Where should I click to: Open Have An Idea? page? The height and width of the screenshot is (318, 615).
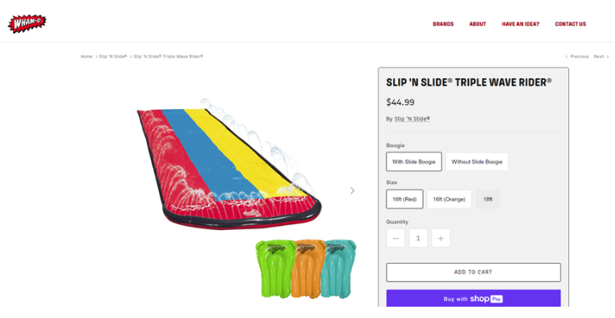[521, 24]
